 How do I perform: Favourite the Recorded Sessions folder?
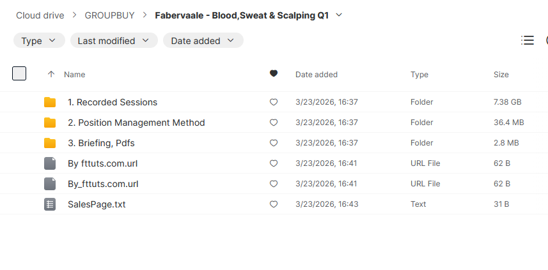point(274,102)
